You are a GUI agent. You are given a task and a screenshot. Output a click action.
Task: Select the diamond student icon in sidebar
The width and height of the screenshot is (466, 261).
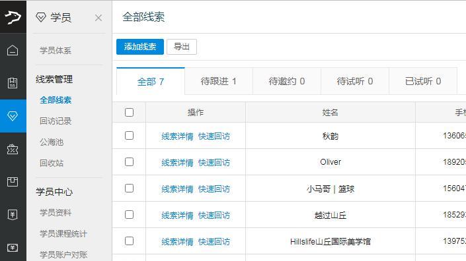(x=13, y=116)
